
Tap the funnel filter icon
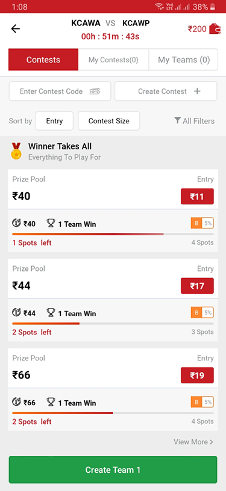177,120
